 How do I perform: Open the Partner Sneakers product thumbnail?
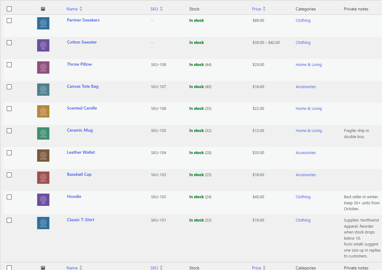43,23
